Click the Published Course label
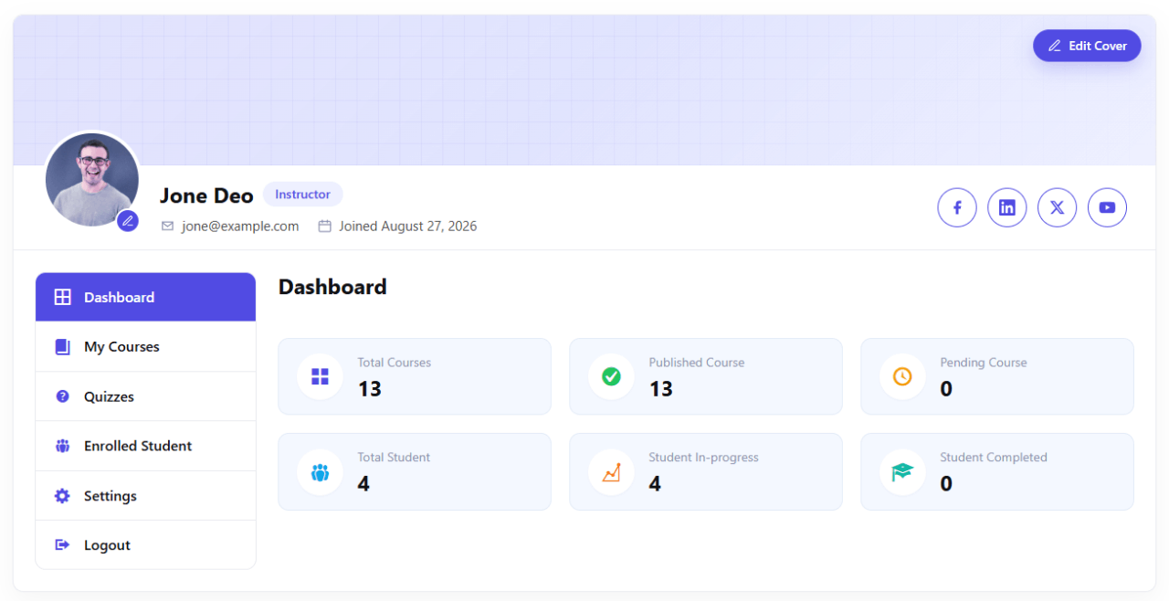Image resolution: width=1169 pixels, height=601 pixels. [697, 363]
